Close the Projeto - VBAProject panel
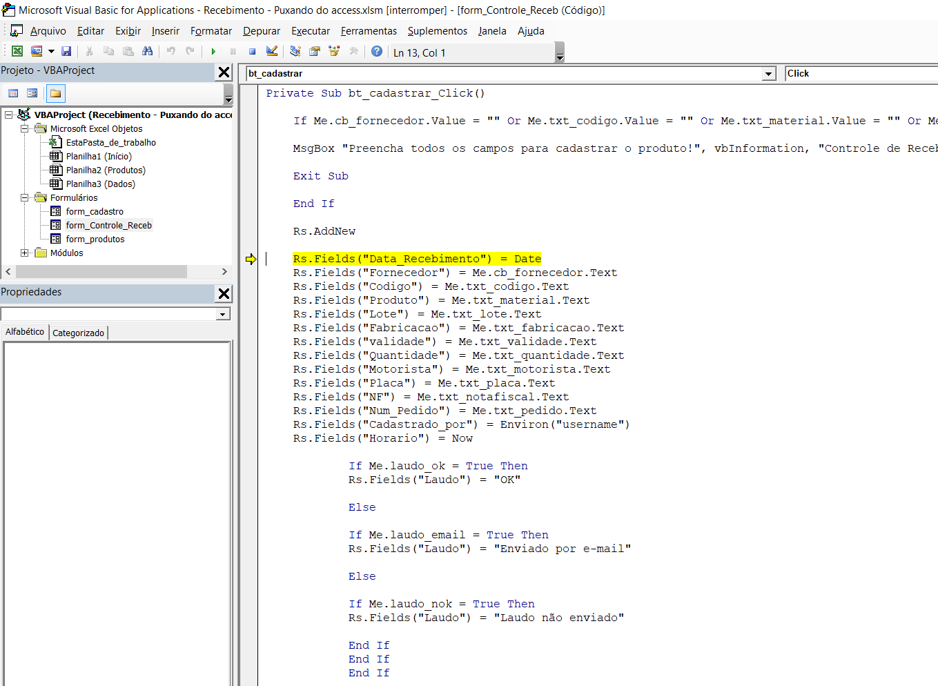938x686 pixels. [224, 72]
